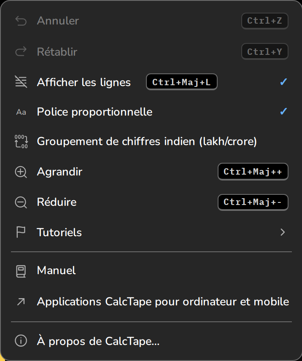Click the Ctrl+Z shortcut badge
This screenshot has width=302, height=361.
click(x=265, y=21)
